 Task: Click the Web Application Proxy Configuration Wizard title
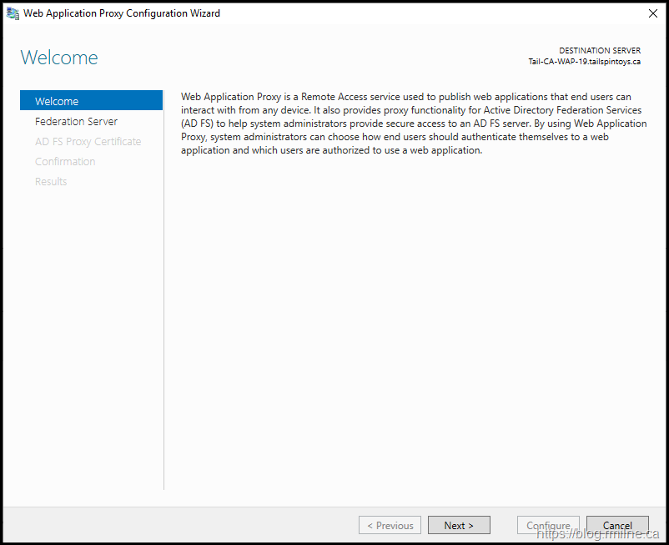click(122, 13)
